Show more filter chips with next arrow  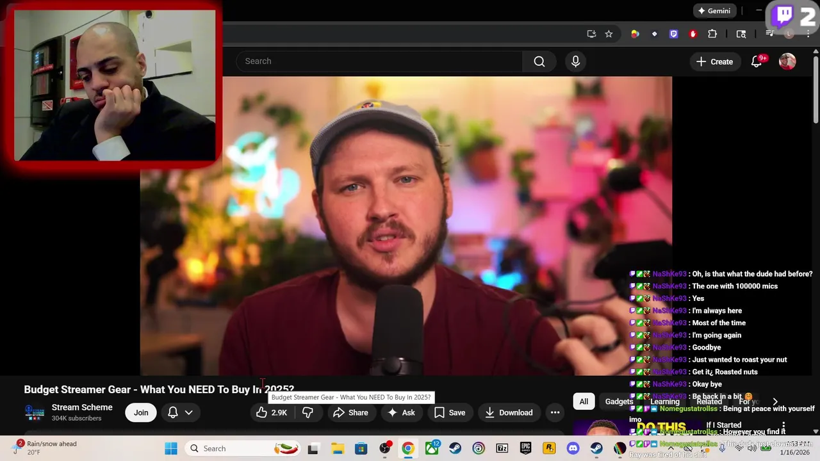coord(775,402)
